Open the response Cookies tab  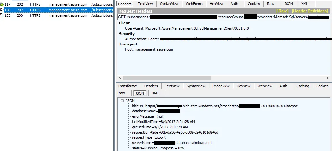(322, 86)
